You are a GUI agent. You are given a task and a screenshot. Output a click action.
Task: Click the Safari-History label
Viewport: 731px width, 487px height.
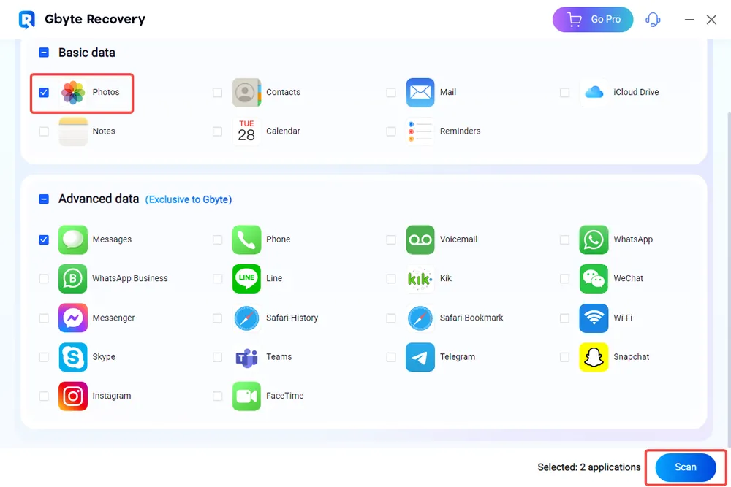click(x=292, y=318)
